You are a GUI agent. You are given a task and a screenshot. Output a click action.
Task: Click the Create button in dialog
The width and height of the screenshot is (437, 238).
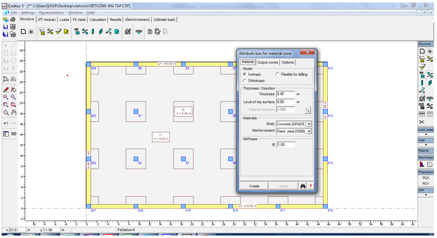click(254, 186)
